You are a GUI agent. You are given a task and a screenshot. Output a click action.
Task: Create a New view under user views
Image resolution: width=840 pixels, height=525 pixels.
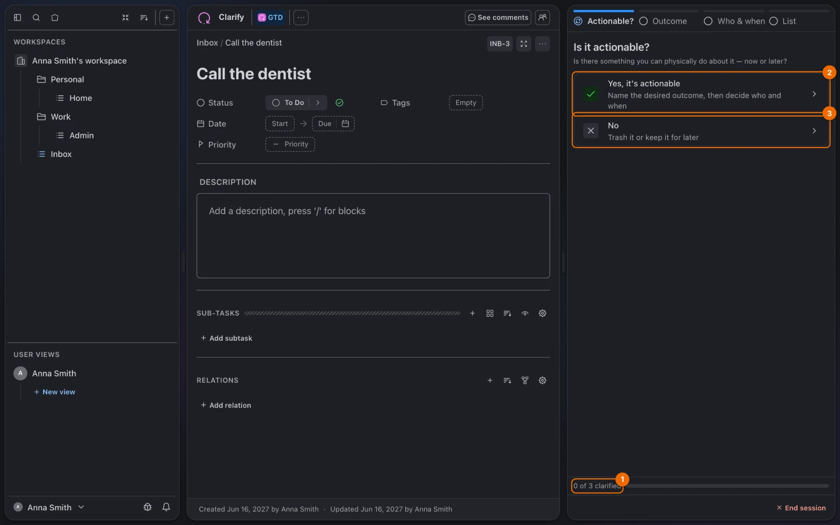[x=55, y=392]
